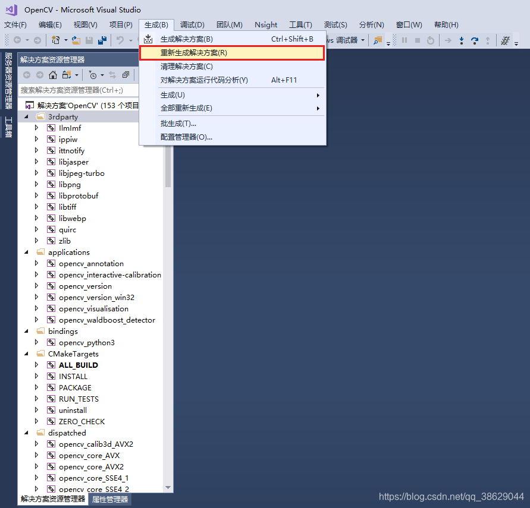Open the Server Explorer side tab
Viewport: 530px width, 508px height.
click(8, 81)
